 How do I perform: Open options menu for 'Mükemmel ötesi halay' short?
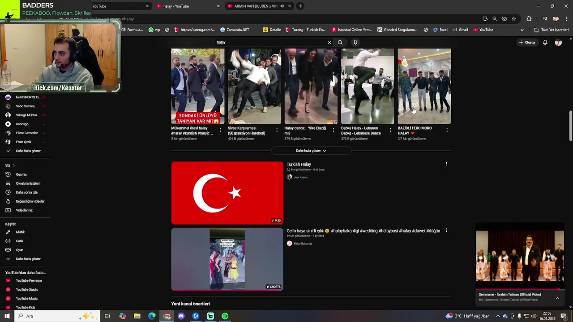[220, 130]
